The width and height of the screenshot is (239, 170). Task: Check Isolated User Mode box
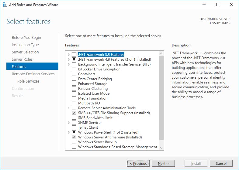[x=74, y=93]
